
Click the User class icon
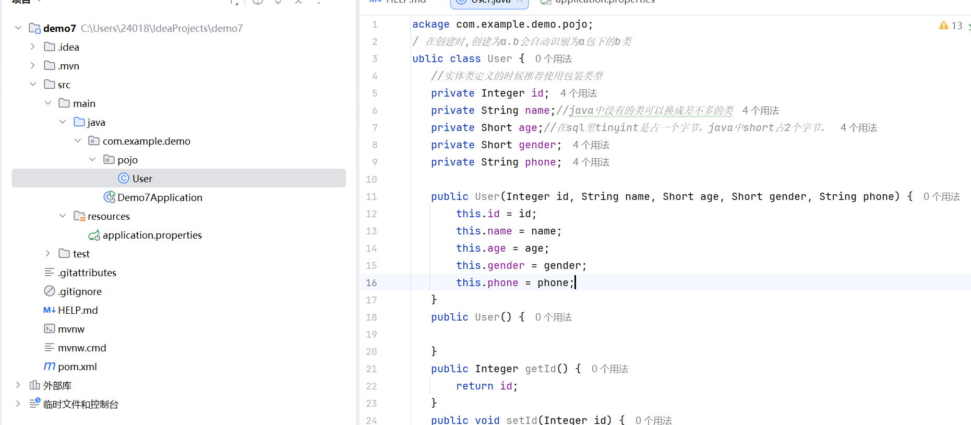tap(124, 179)
